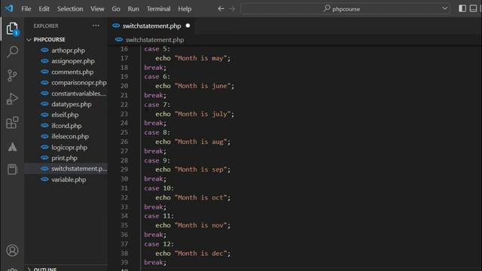The image size is (482, 271).
Task: Open the constantvariables file
Action: click(78, 93)
